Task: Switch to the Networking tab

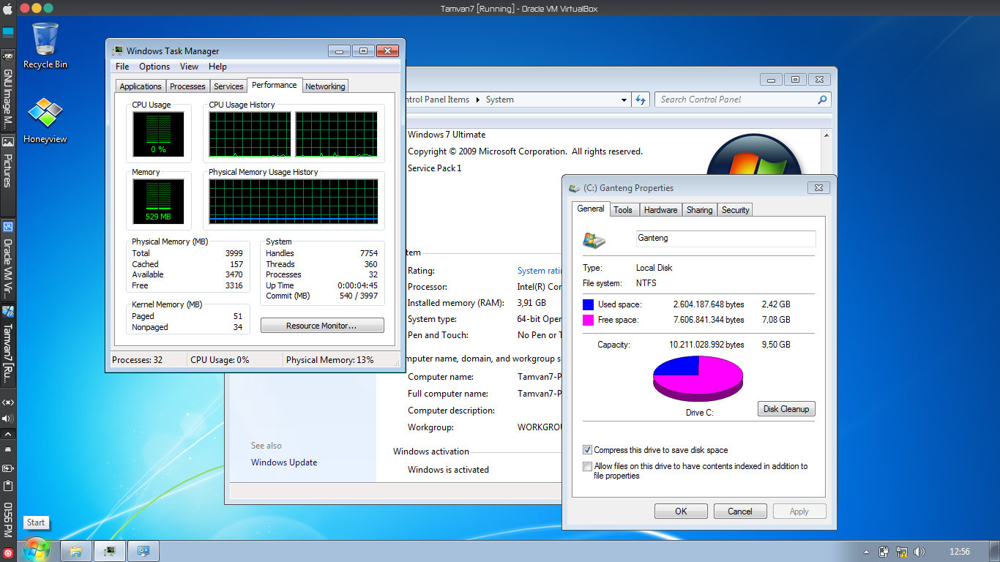Action: coord(325,86)
